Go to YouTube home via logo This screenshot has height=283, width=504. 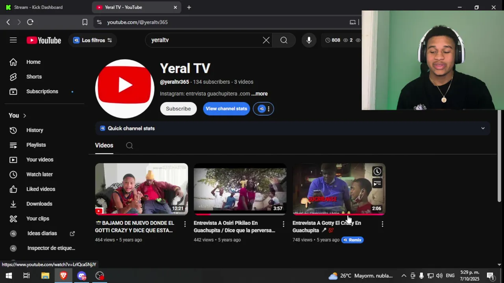coord(44,40)
